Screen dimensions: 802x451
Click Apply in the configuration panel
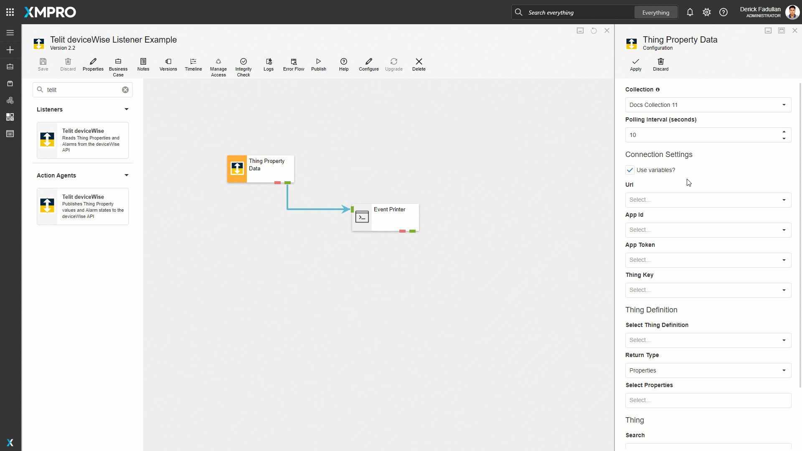635,64
